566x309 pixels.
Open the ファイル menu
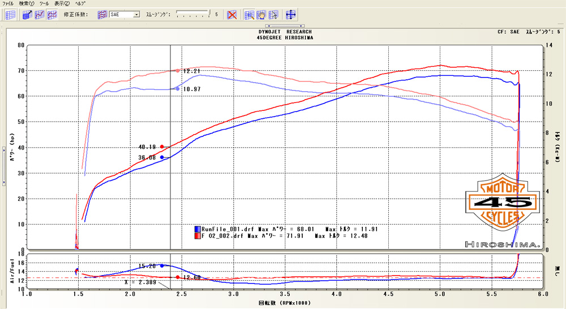8,3
